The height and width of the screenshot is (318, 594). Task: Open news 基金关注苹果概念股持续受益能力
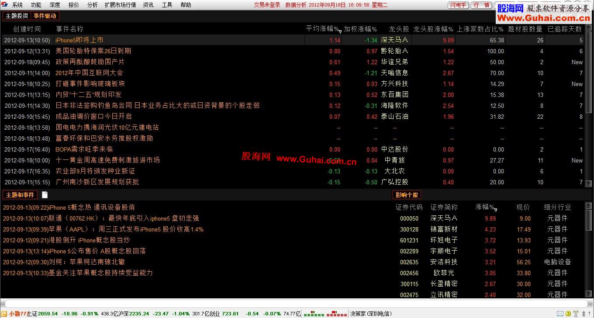coord(78,273)
